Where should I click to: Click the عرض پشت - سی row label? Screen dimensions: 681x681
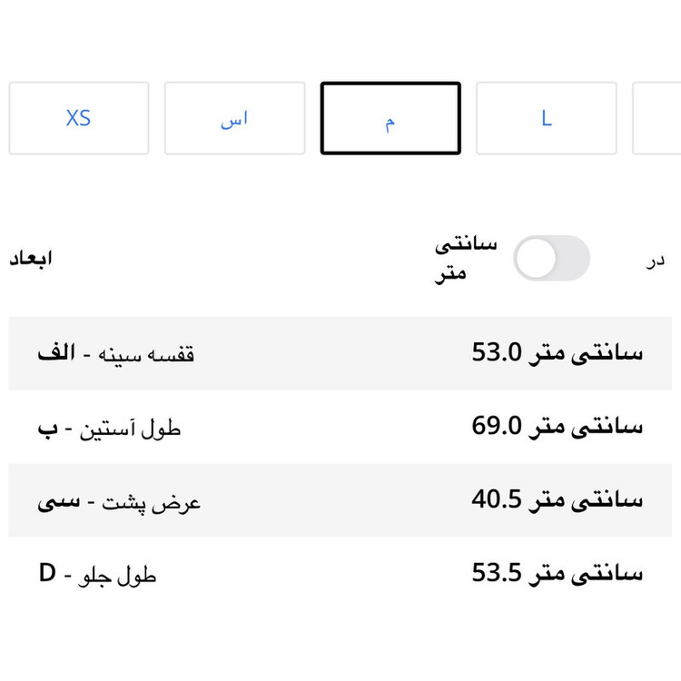coord(119,501)
